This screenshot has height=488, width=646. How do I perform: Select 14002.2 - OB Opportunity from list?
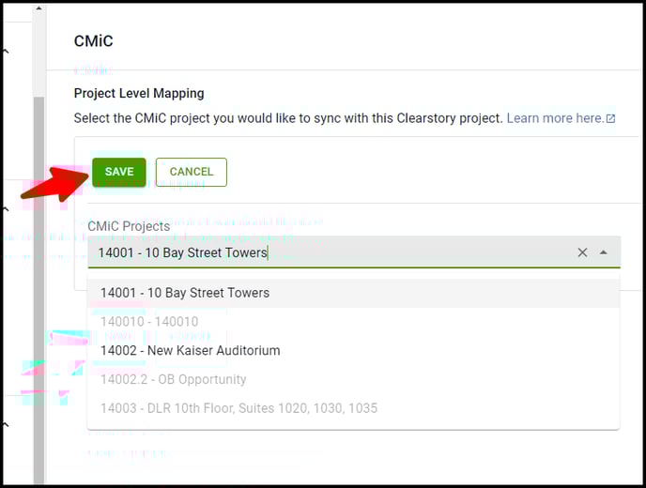(174, 379)
